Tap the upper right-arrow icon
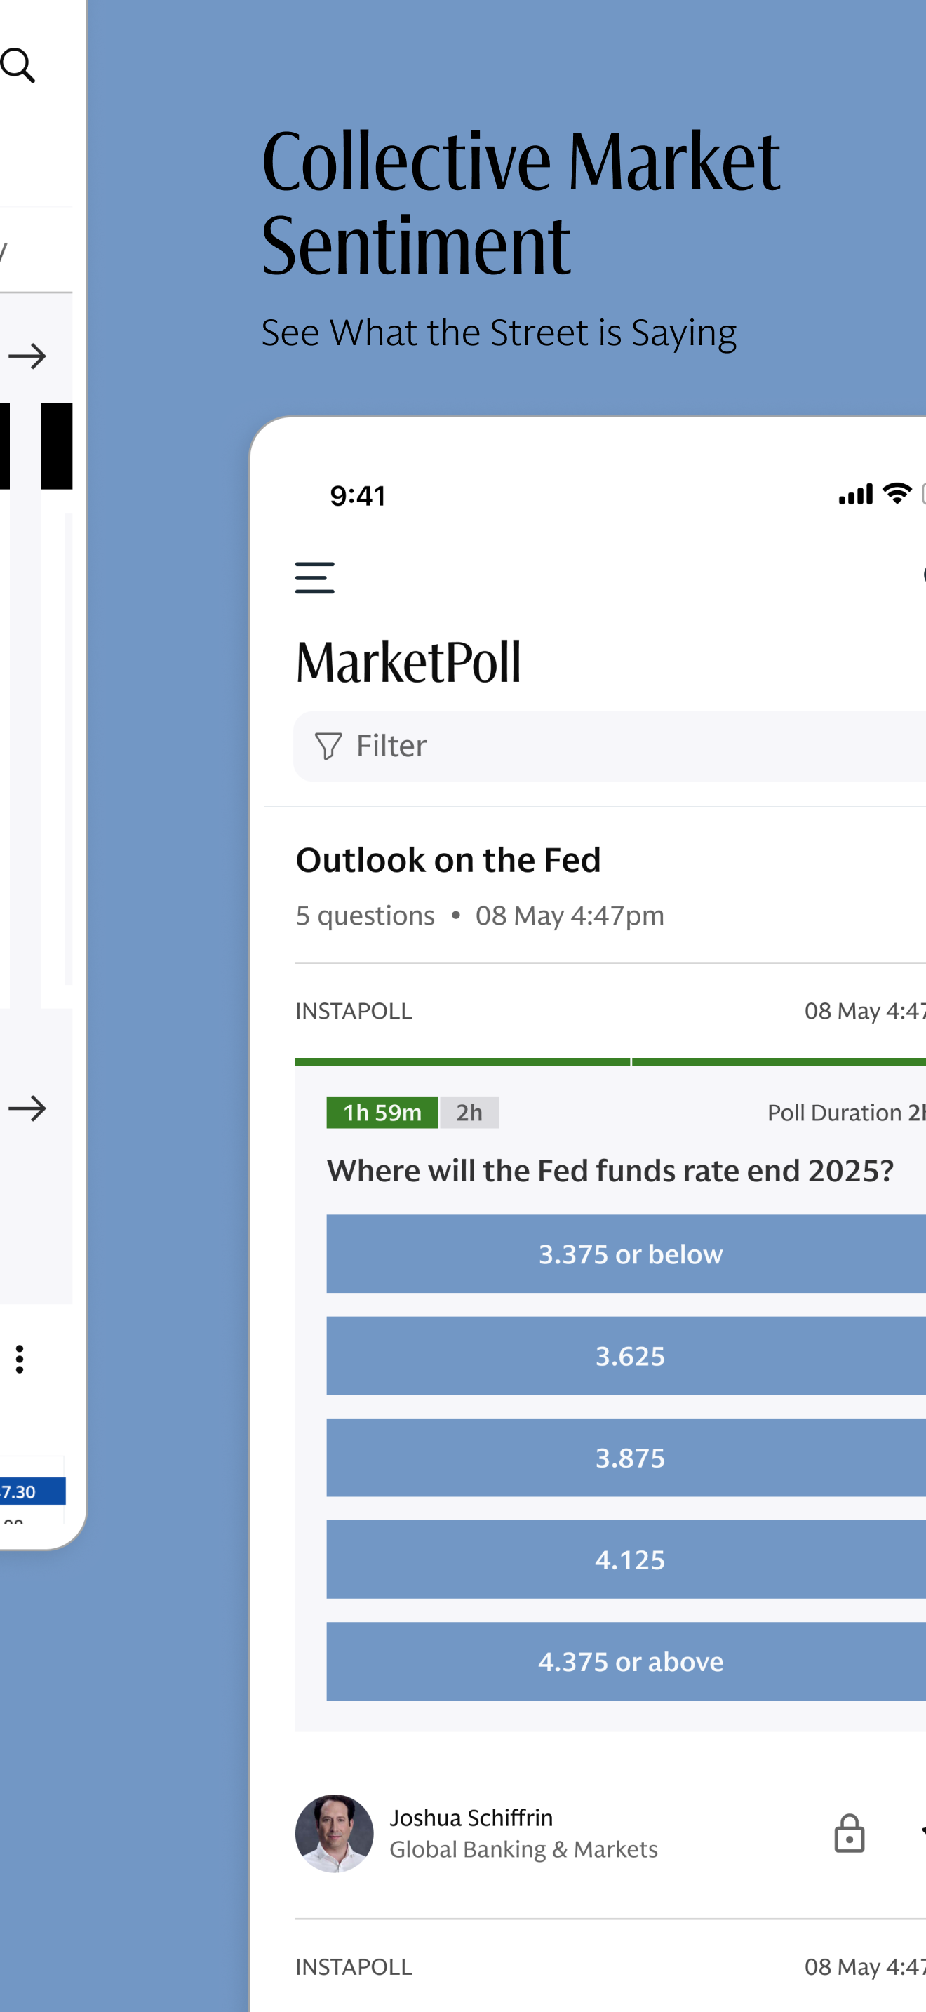The height and width of the screenshot is (2012, 926). tap(27, 356)
